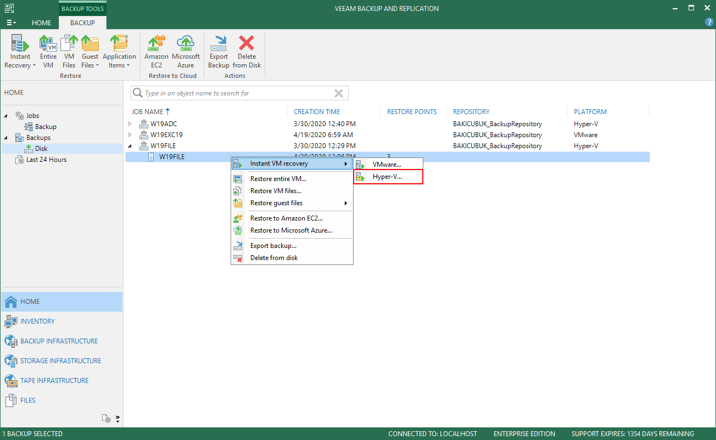Choose Restore to Microsoft Azure... item

tap(292, 230)
